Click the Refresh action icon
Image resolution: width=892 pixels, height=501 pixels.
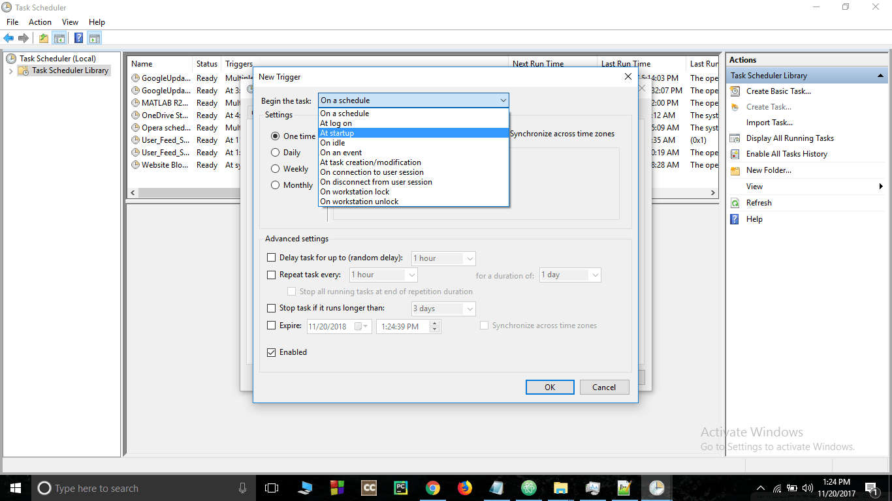coord(735,203)
